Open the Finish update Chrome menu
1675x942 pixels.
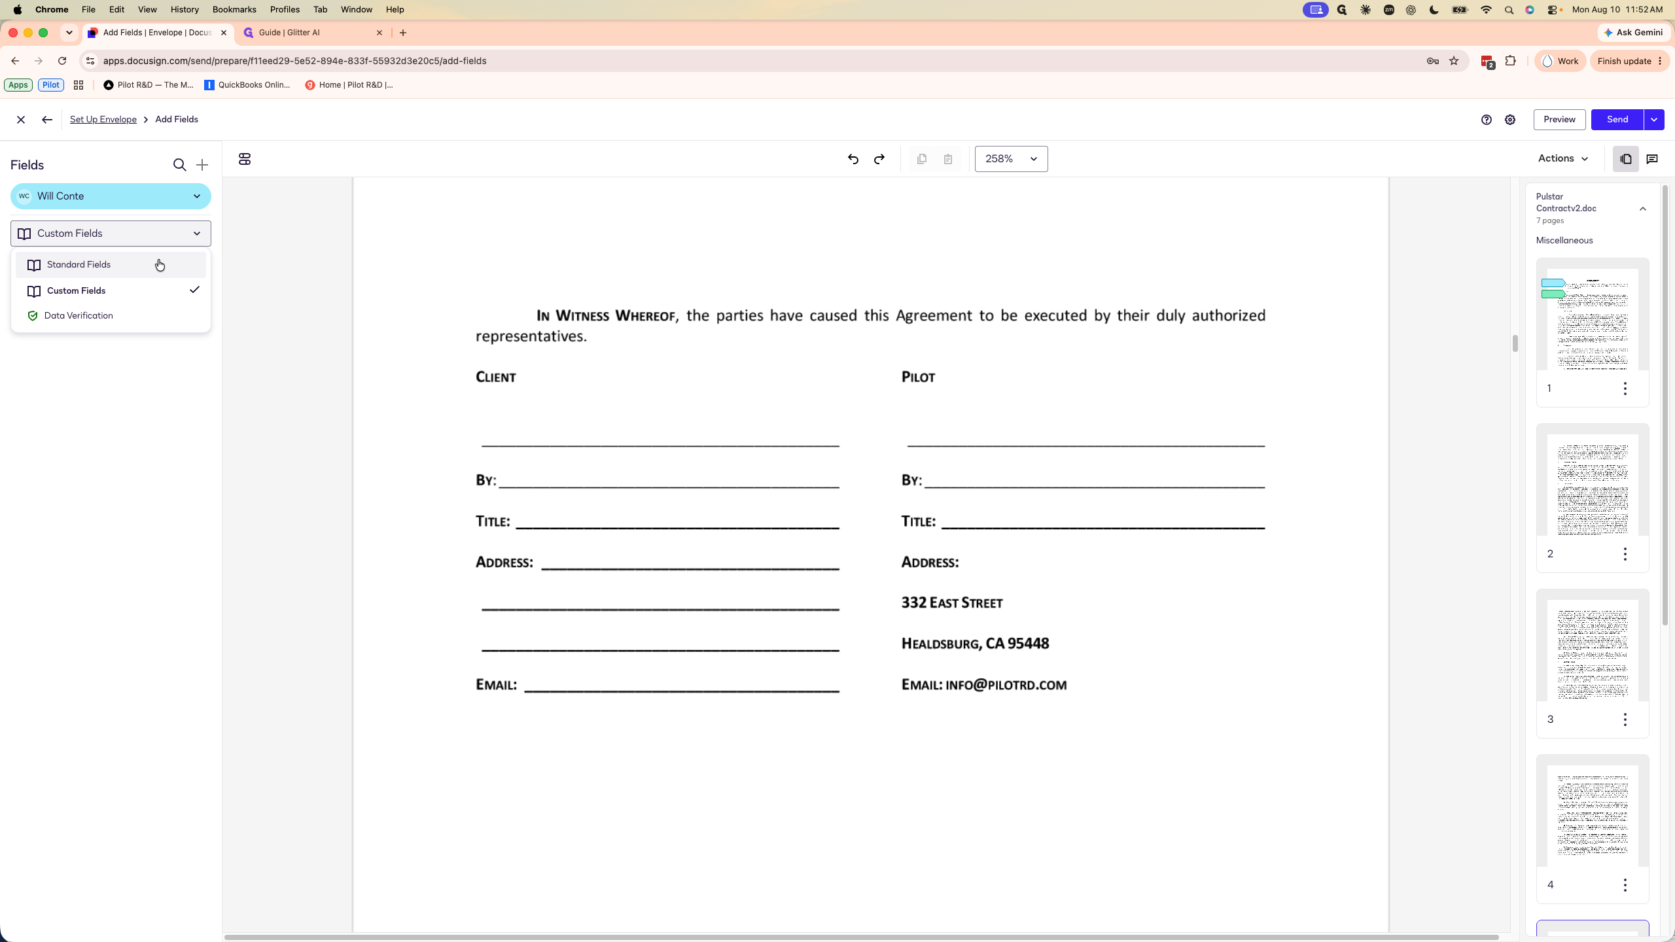[x=1629, y=61]
